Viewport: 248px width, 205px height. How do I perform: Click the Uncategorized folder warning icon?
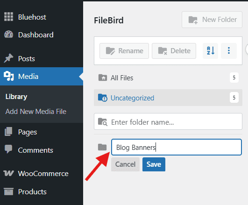coord(103,98)
